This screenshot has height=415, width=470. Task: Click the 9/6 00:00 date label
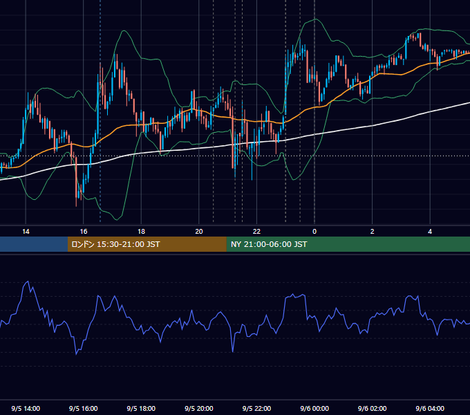pyautogui.click(x=314, y=408)
